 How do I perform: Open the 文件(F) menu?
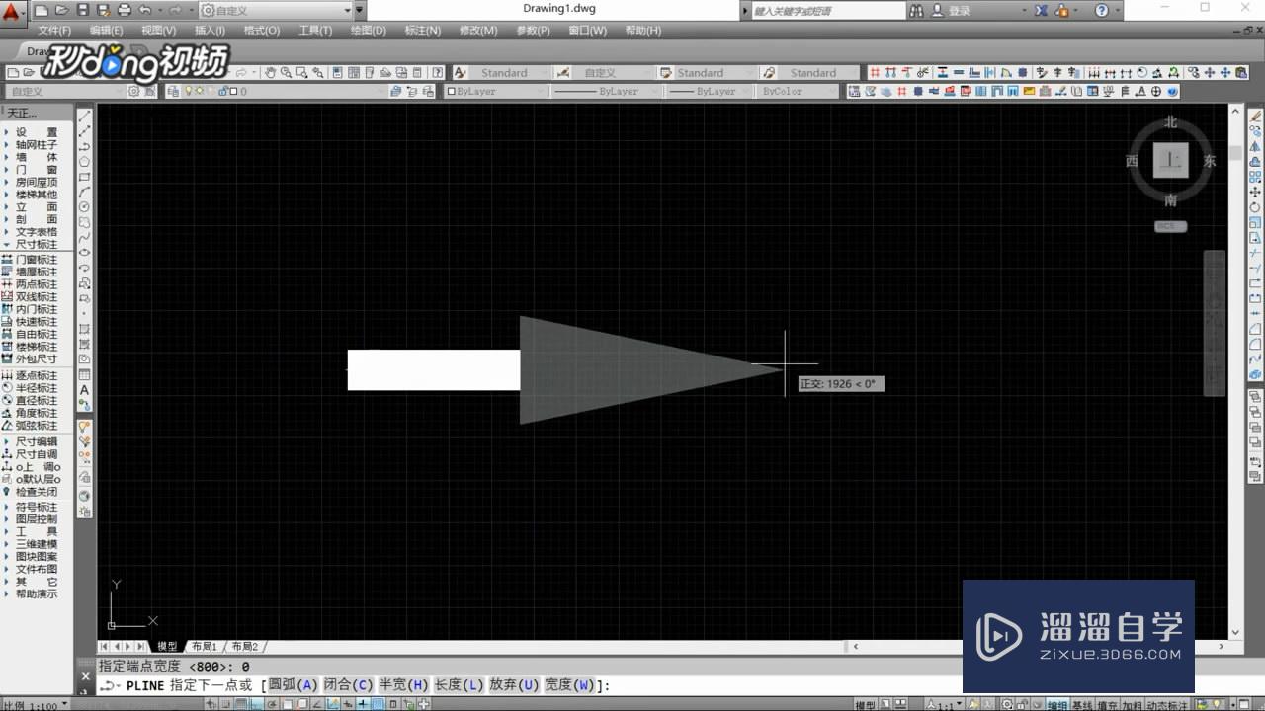coord(54,30)
